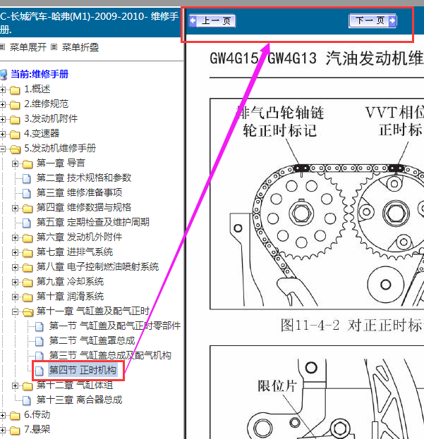
Task: Expand the 第九章 冷却系统 node
Action: (15, 283)
